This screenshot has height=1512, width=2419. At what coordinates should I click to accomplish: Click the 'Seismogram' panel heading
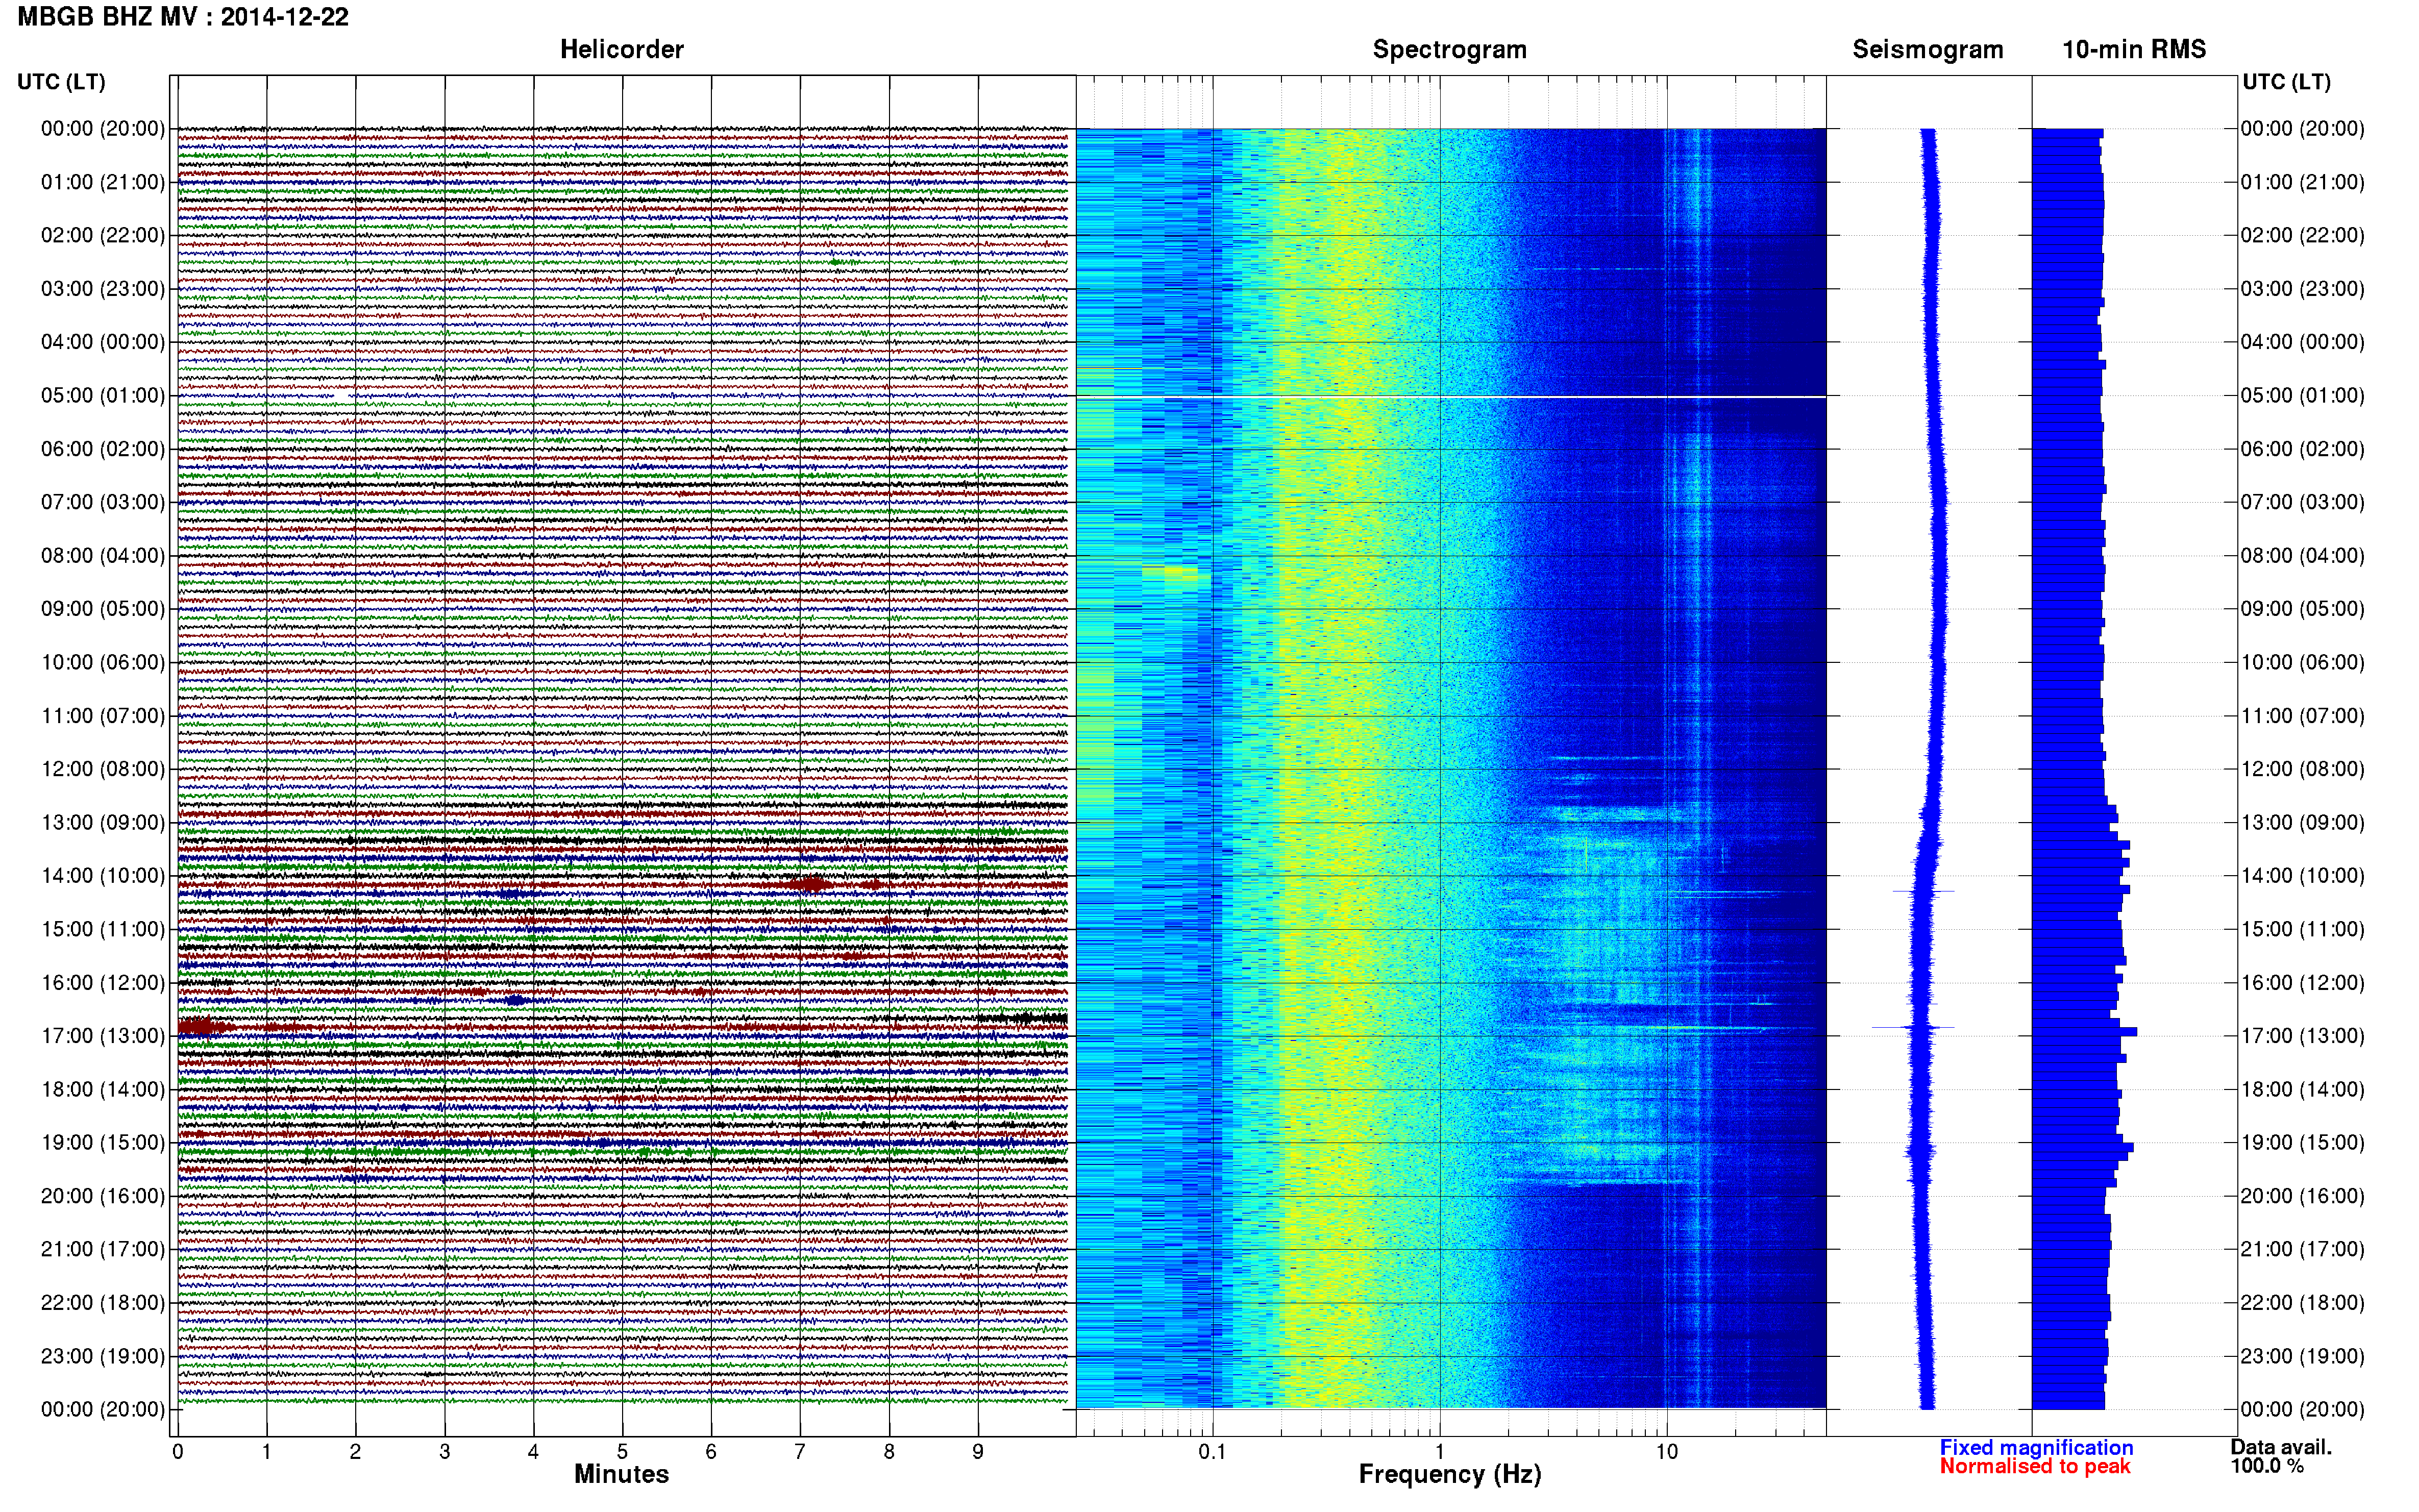click(1927, 49)
